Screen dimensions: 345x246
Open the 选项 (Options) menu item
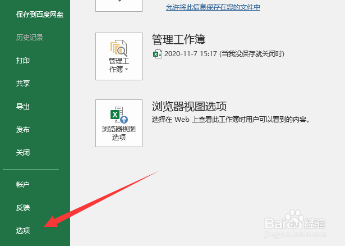click(23, 230)
